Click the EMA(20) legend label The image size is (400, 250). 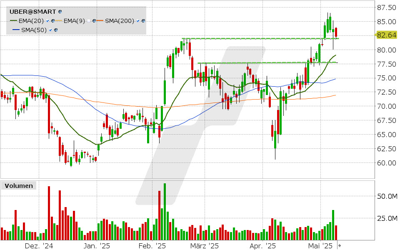pyautogui.click(x=31, y=21)
